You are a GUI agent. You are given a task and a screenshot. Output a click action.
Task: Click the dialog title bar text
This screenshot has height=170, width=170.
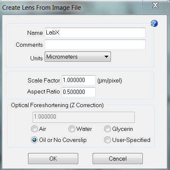(42, 8)
